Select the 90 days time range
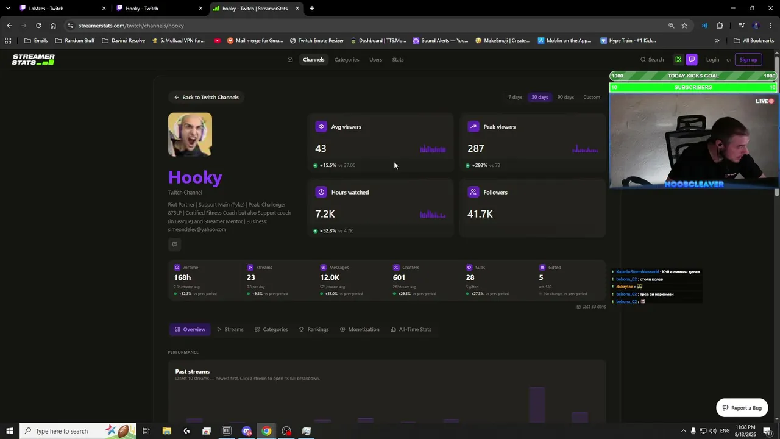The height and width of the screenshot is (439, 780). [565, 97]
